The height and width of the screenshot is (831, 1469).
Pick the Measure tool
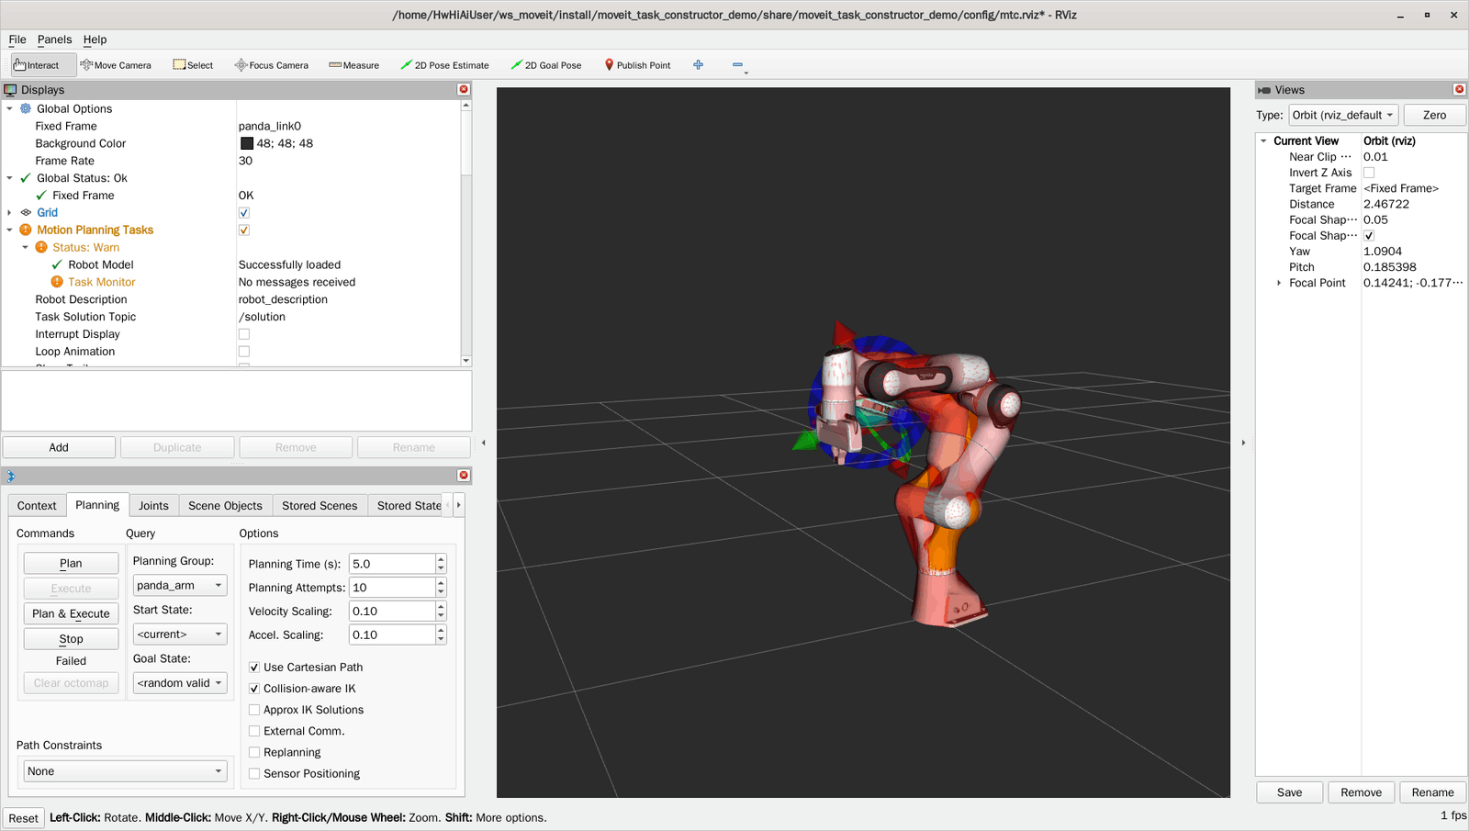tap(354, 65)
